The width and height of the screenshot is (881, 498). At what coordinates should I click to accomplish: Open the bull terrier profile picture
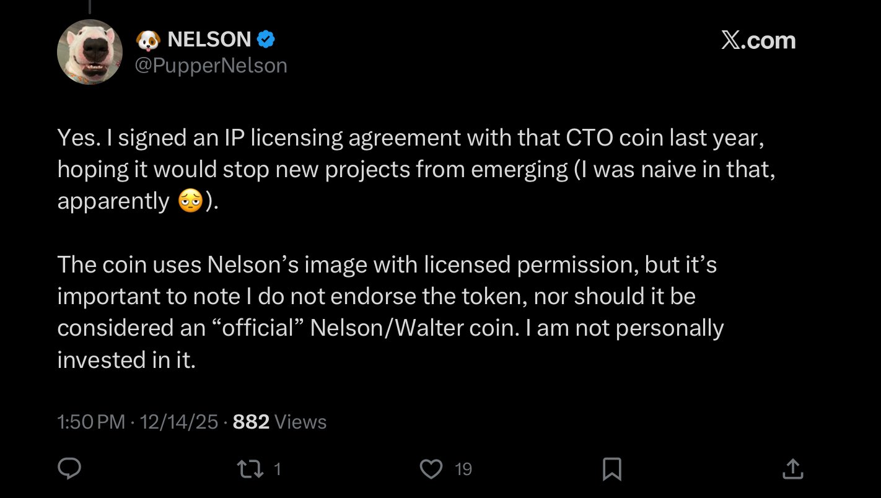point(90,52)
